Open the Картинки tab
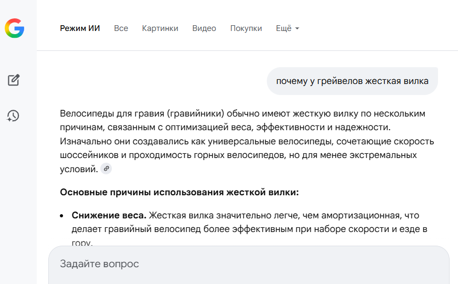The width and height of the screenshot is (458, 284). (160, 28)
